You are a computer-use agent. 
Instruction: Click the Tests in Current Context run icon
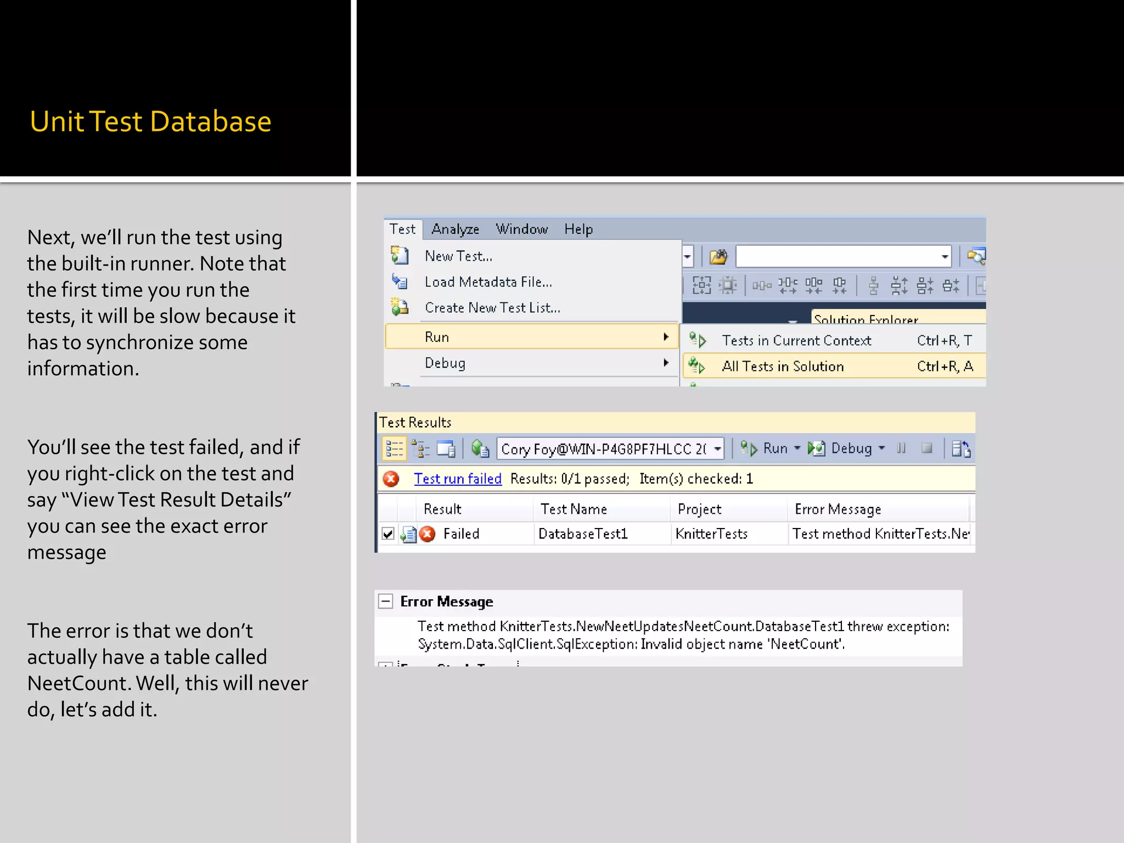[x=698, y=340]
